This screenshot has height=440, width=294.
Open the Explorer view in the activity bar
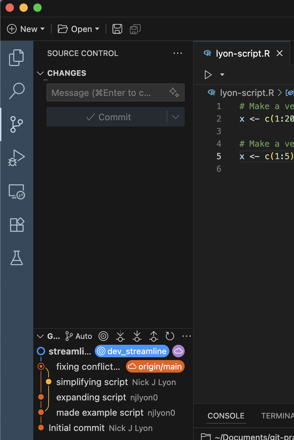(16, 57)
